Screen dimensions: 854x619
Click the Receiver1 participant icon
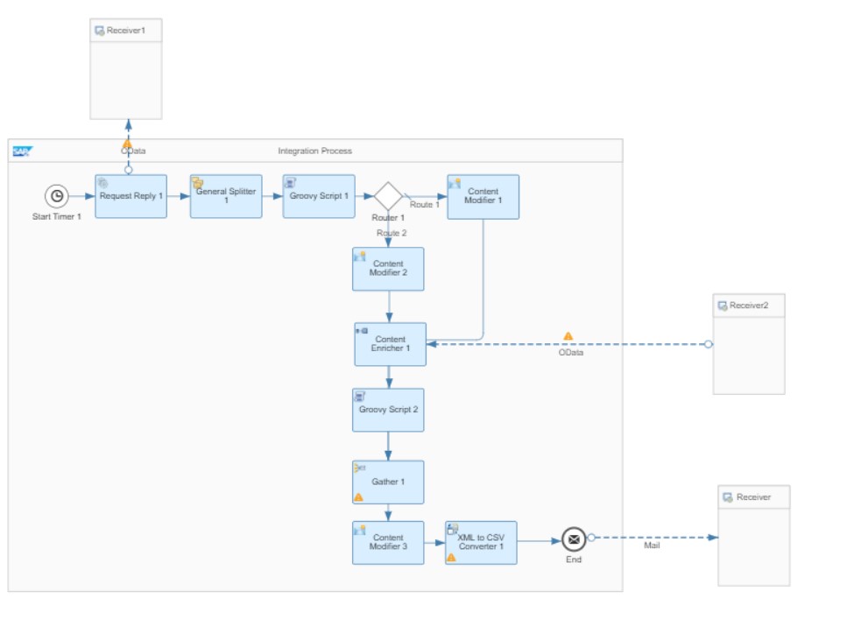(100, 31)
